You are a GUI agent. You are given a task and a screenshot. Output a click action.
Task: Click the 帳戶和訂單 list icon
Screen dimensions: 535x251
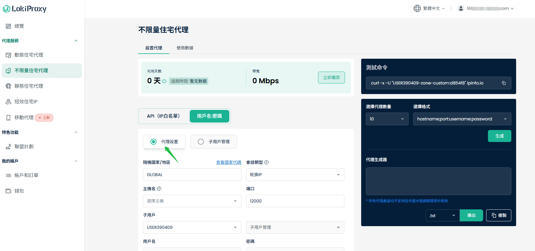(x=8, y=176)
